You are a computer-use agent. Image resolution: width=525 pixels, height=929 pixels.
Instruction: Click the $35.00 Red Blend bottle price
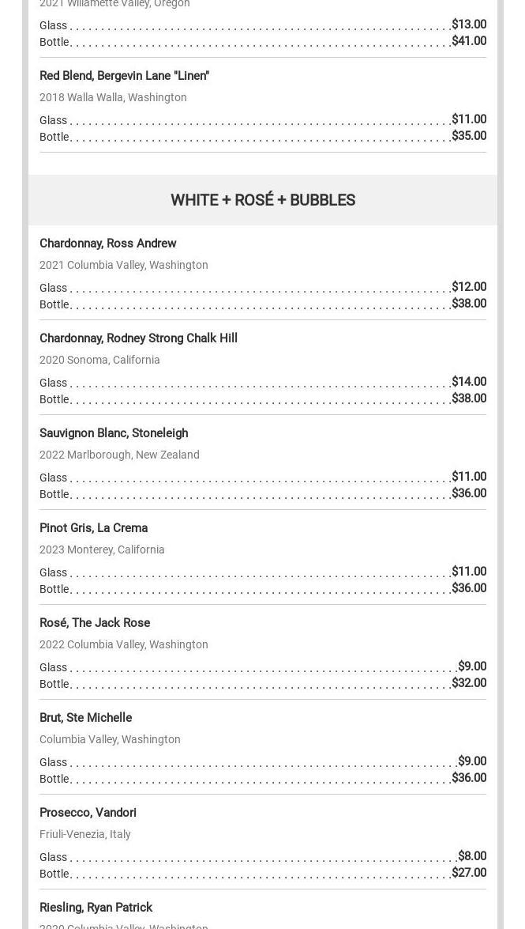pyautogui.click(x=468, y=136)
